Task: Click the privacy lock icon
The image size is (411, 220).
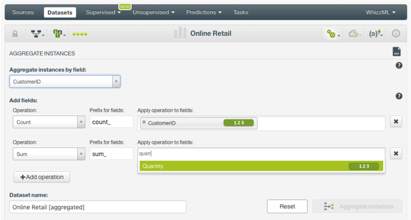Action: (15, 34)
